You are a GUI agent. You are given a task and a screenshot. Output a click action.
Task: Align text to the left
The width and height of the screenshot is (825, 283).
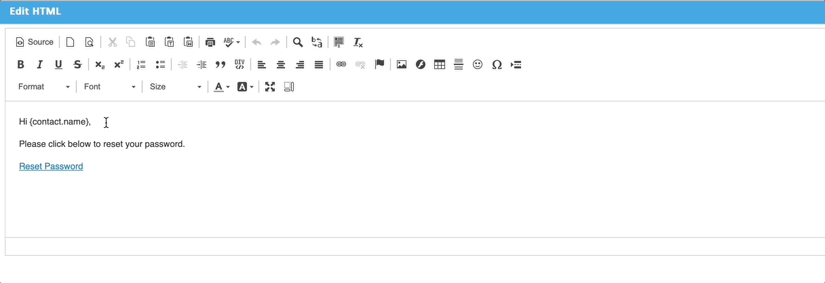pyautogui.click(x=262, y=64)
